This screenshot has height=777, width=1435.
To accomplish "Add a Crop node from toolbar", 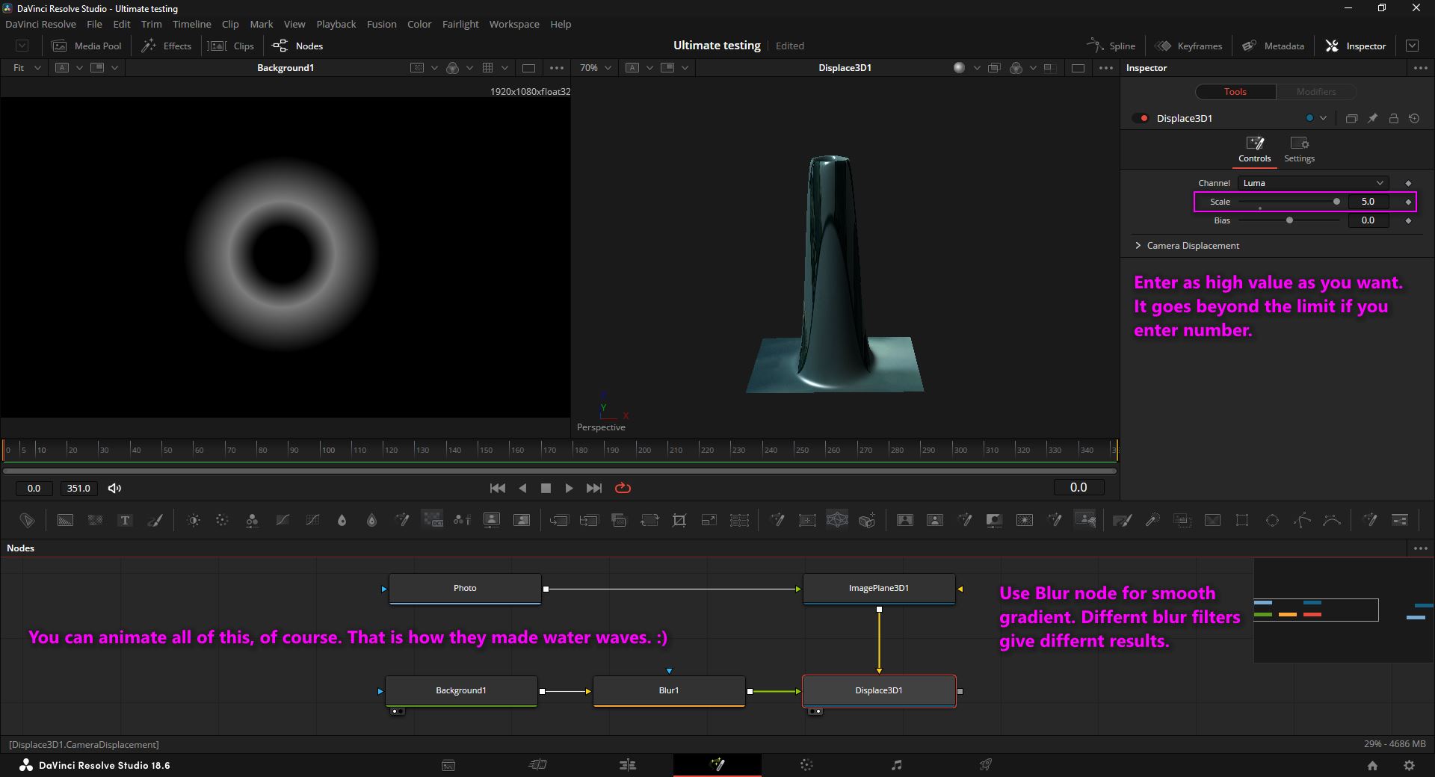I will (679, 521).
